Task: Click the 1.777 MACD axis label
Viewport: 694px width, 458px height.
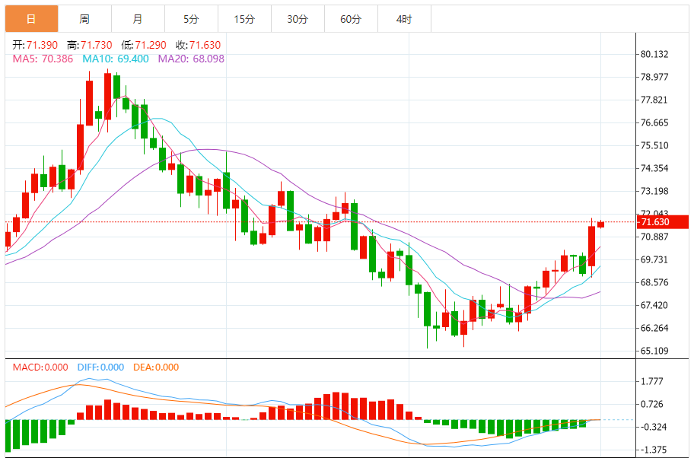Action: [652, 381]
